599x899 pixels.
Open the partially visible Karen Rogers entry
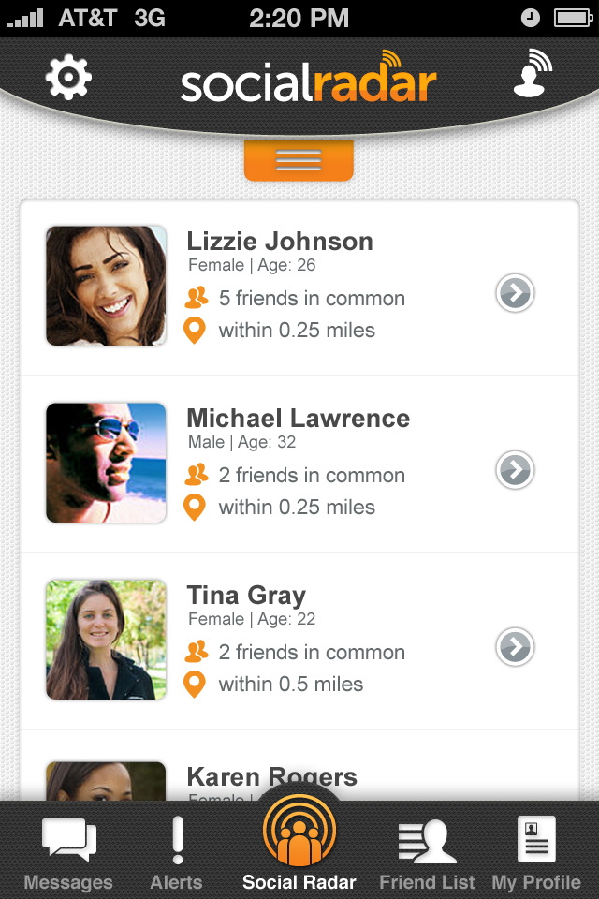pos(271,777)
